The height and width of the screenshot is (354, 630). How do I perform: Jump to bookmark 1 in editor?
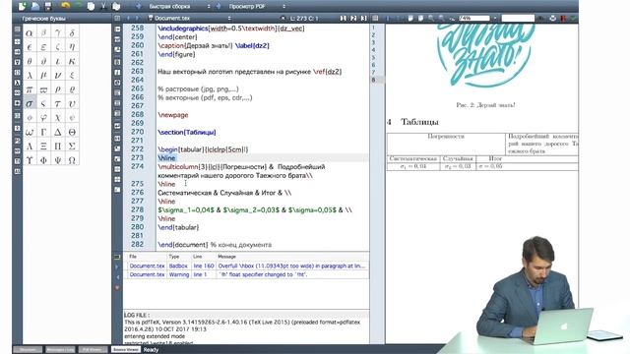click(x=344, y=18)
